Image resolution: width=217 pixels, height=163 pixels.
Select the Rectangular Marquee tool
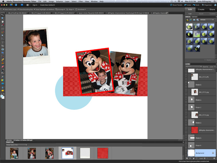(x=2, y=29)
